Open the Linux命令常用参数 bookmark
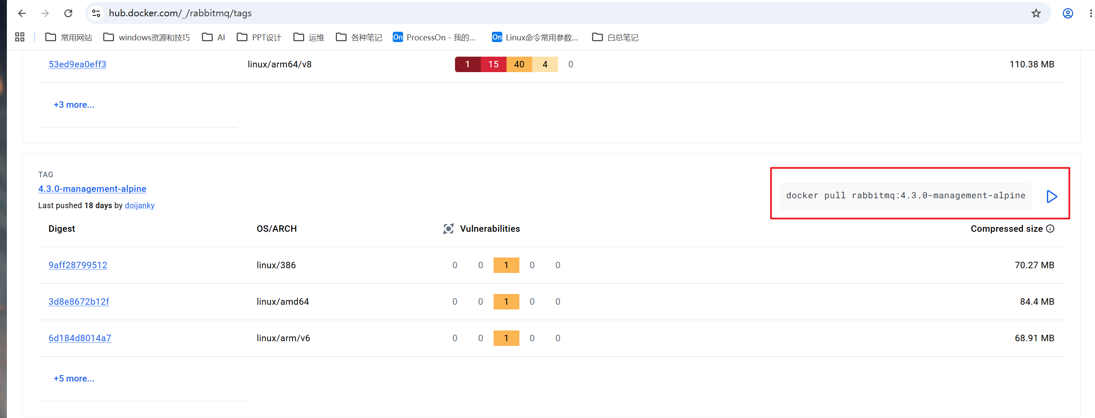 point(535,37)
